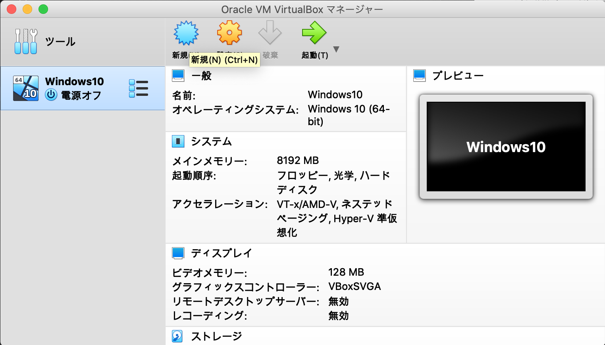Click the Windows10 preview thumbnail
Image resolution: width=605 pixels, height=345 pixels.
click(505, 147)
